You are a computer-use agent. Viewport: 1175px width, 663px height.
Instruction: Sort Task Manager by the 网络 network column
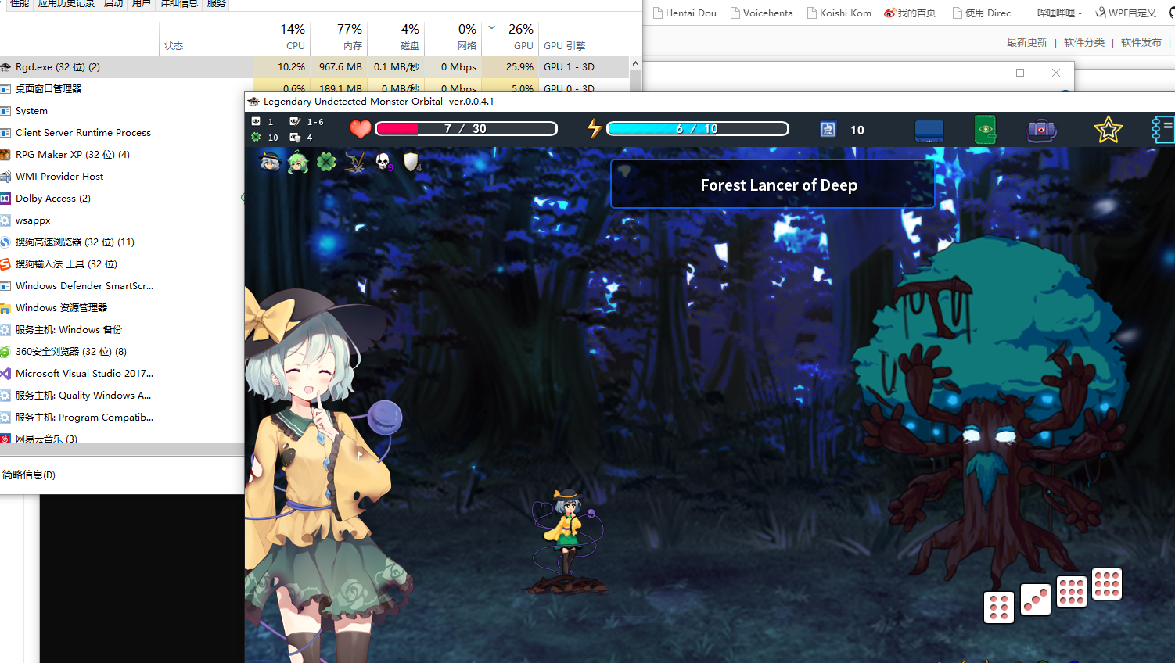(x=453, y=37)
